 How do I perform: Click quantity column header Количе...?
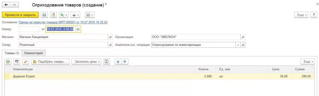click(205, 69)
